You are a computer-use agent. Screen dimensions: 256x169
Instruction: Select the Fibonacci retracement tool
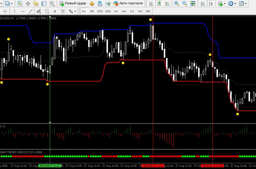coord(47,11)
